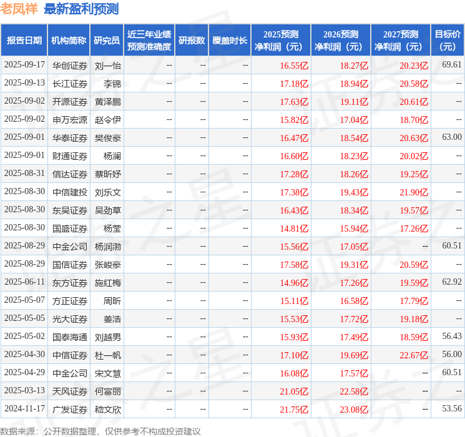Click the date 2025-06-11
The width and height of the screenshot is (465, 437).
[24, 282]
